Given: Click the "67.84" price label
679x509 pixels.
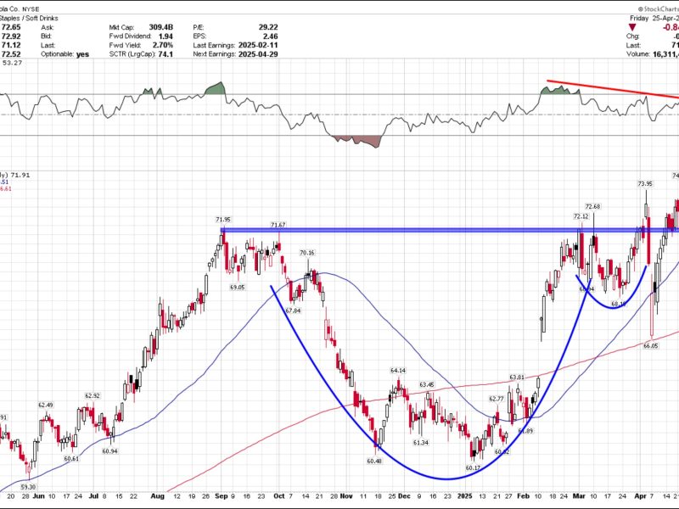Looking at the screenshot, I should tap(293, 310).
